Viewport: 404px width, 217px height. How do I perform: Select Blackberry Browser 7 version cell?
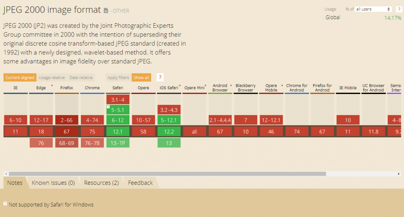(245, 120)
